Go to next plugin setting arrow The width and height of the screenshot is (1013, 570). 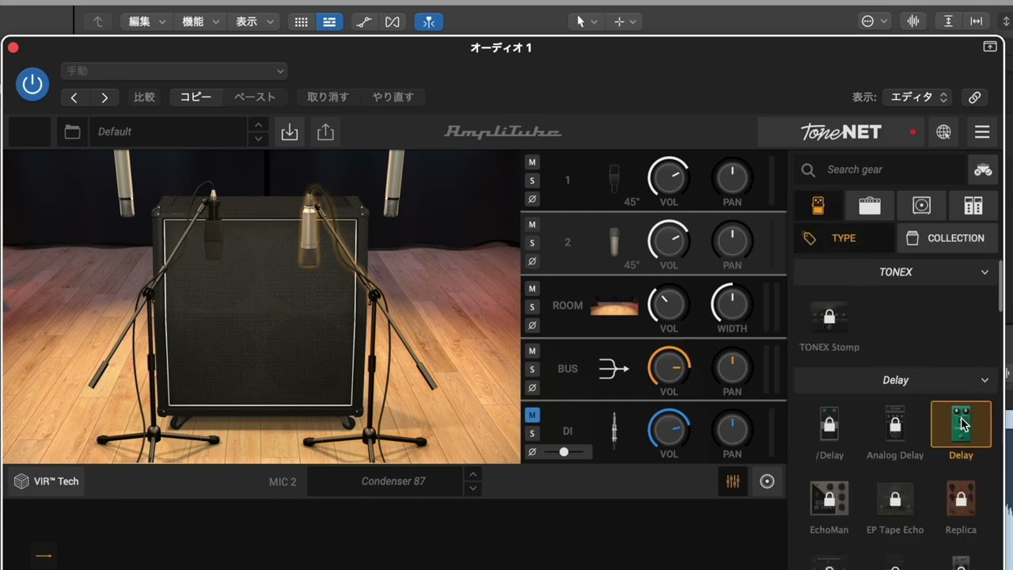tap(104, 97)
